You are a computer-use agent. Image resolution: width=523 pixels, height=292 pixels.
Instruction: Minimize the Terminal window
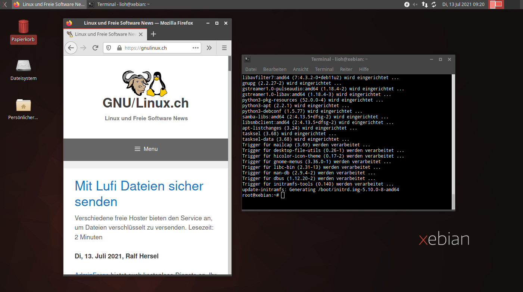[x=432, y=59]
